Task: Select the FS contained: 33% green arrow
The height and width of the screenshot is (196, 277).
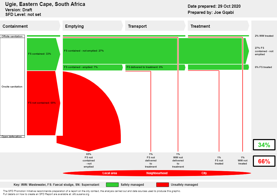Action: 43,54
